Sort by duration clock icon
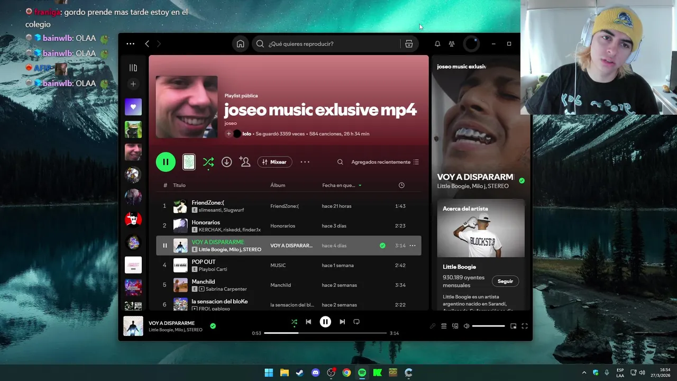The height and width of the screenshot is (381, 677). (x=401, y=185)
